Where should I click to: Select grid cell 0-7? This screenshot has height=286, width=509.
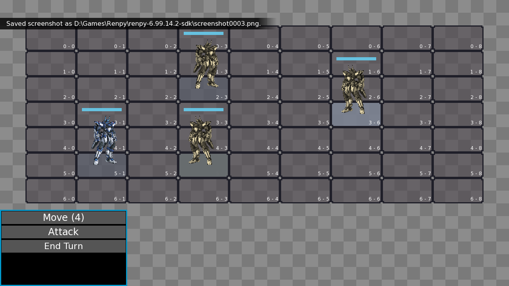click(407, 38)
